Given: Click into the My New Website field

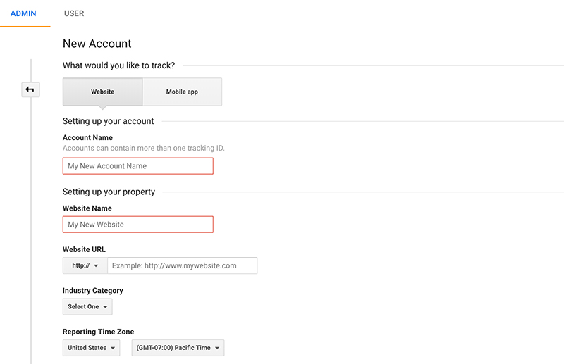Looking at the screenshot, I should point(138,225).
